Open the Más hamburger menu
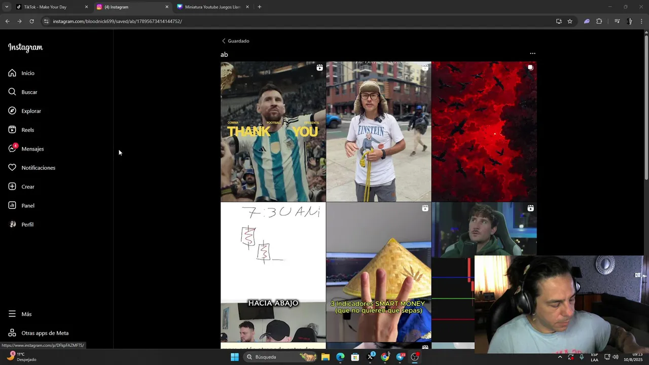Viewport: 649px width, 365px height. pyautogui.click(x=12, y=314)
